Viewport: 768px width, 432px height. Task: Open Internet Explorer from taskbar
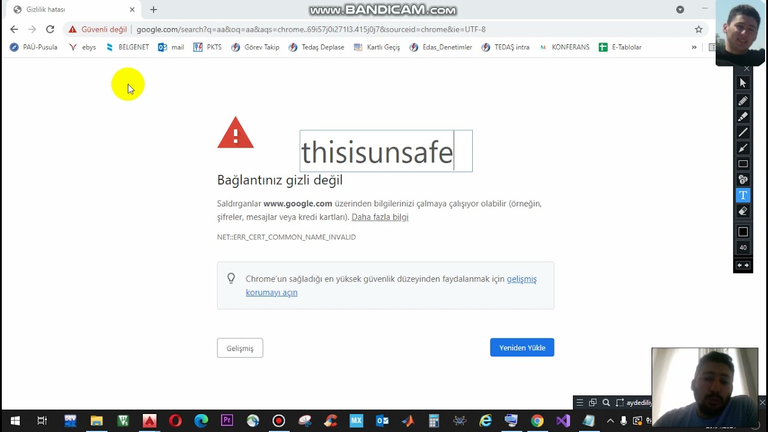[485, 421]
